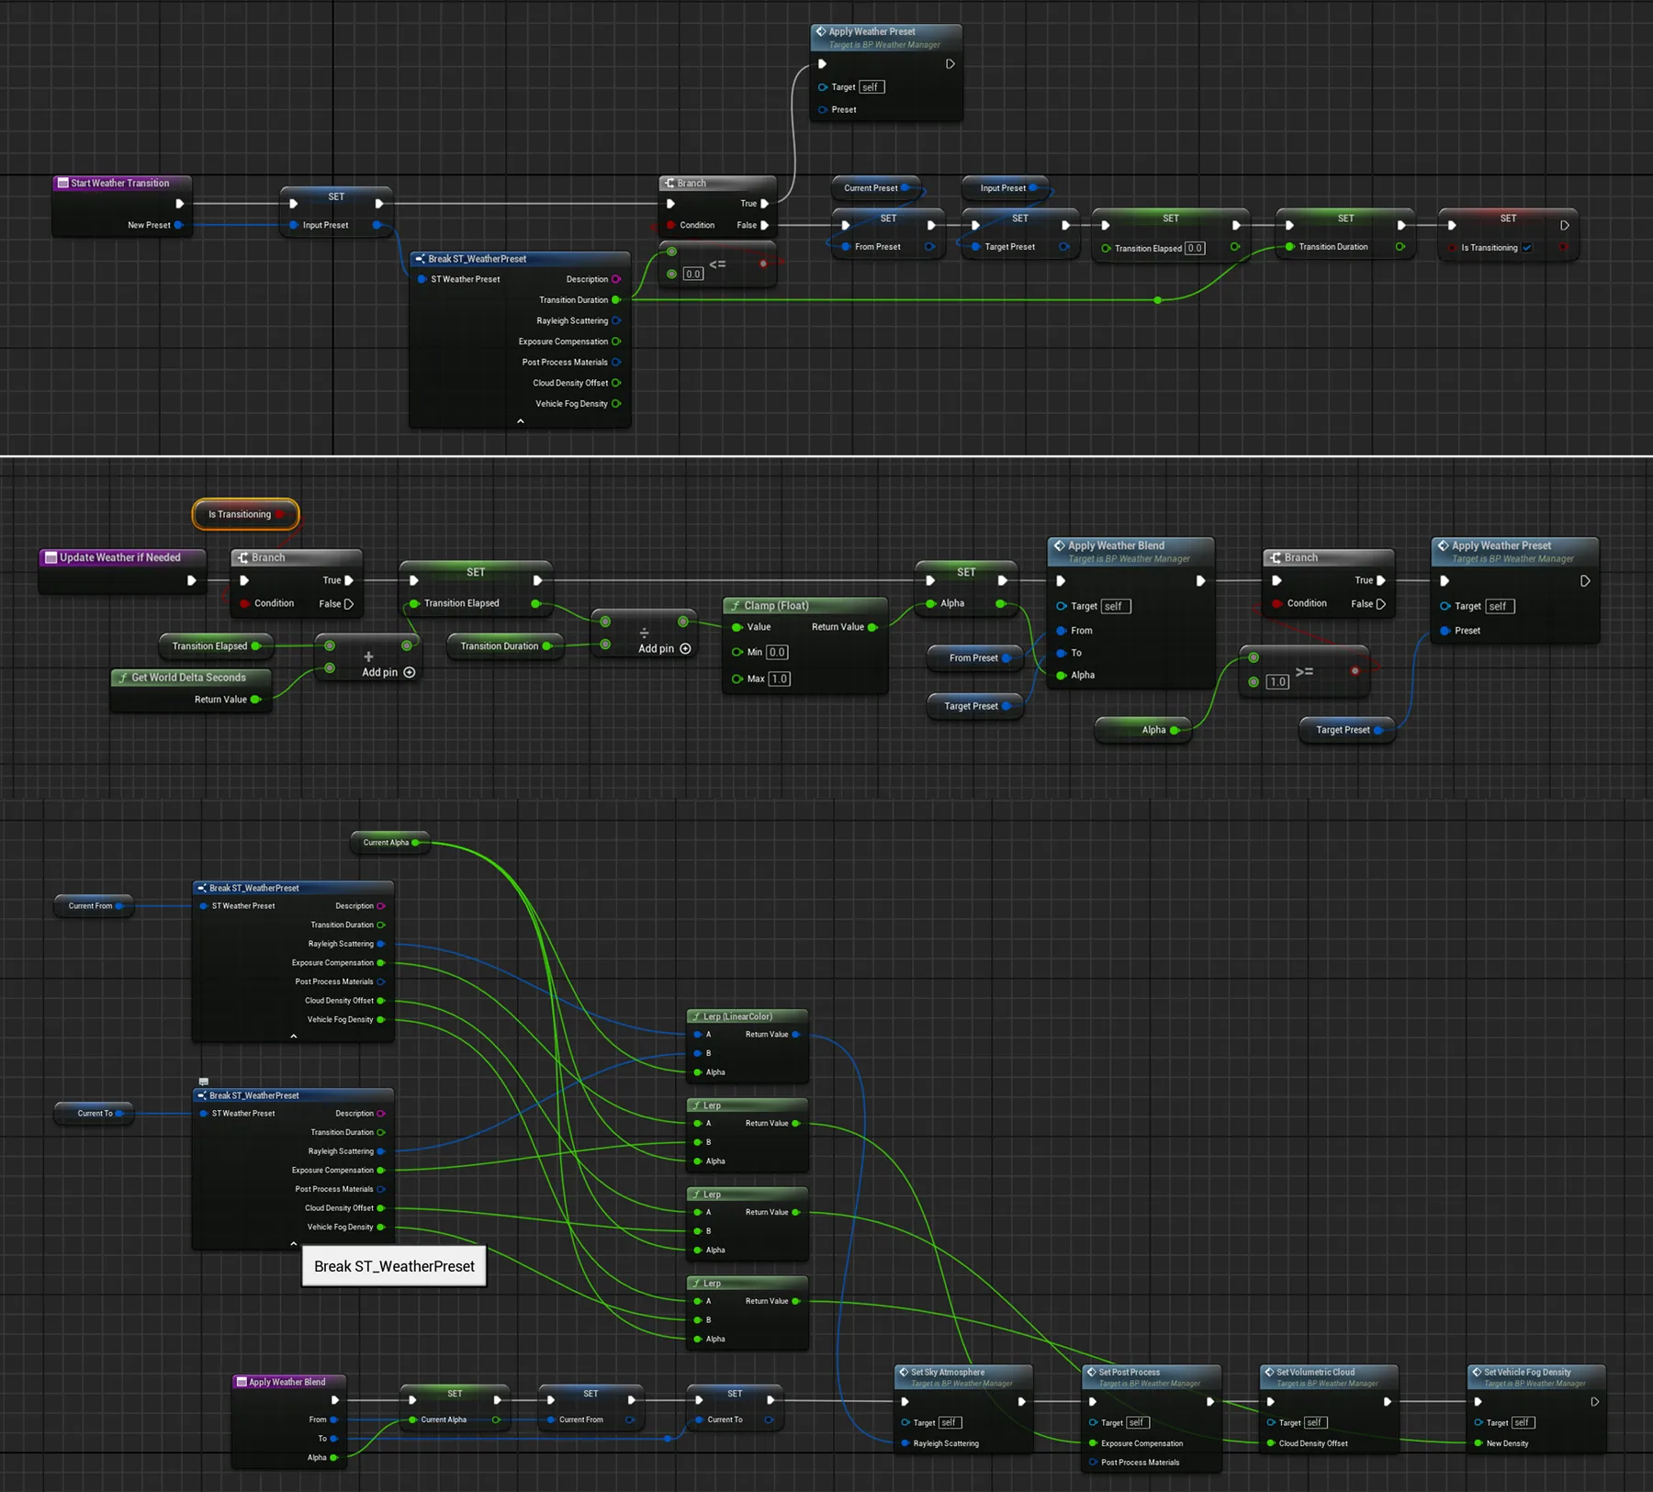Click the divide operator node
The image size is (1653, 1492).
pos(644,633)
